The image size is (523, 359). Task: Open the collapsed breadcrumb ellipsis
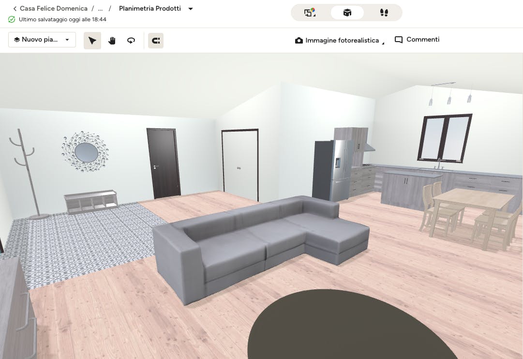click(100, 9)
